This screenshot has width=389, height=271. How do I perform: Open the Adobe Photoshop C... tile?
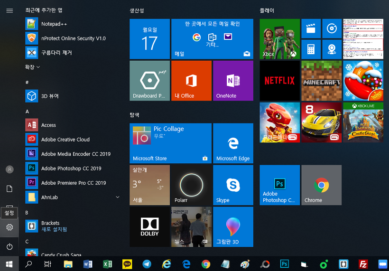(x=279, y=185)
